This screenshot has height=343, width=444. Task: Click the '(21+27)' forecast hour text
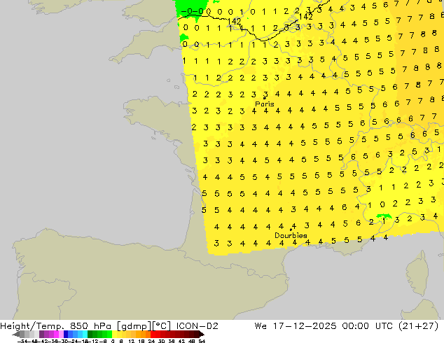point(418,326)
